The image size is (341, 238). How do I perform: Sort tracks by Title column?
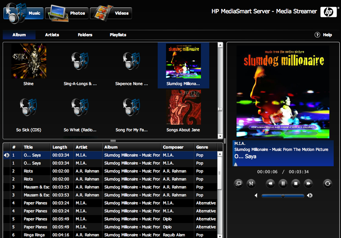click(36, 147)
